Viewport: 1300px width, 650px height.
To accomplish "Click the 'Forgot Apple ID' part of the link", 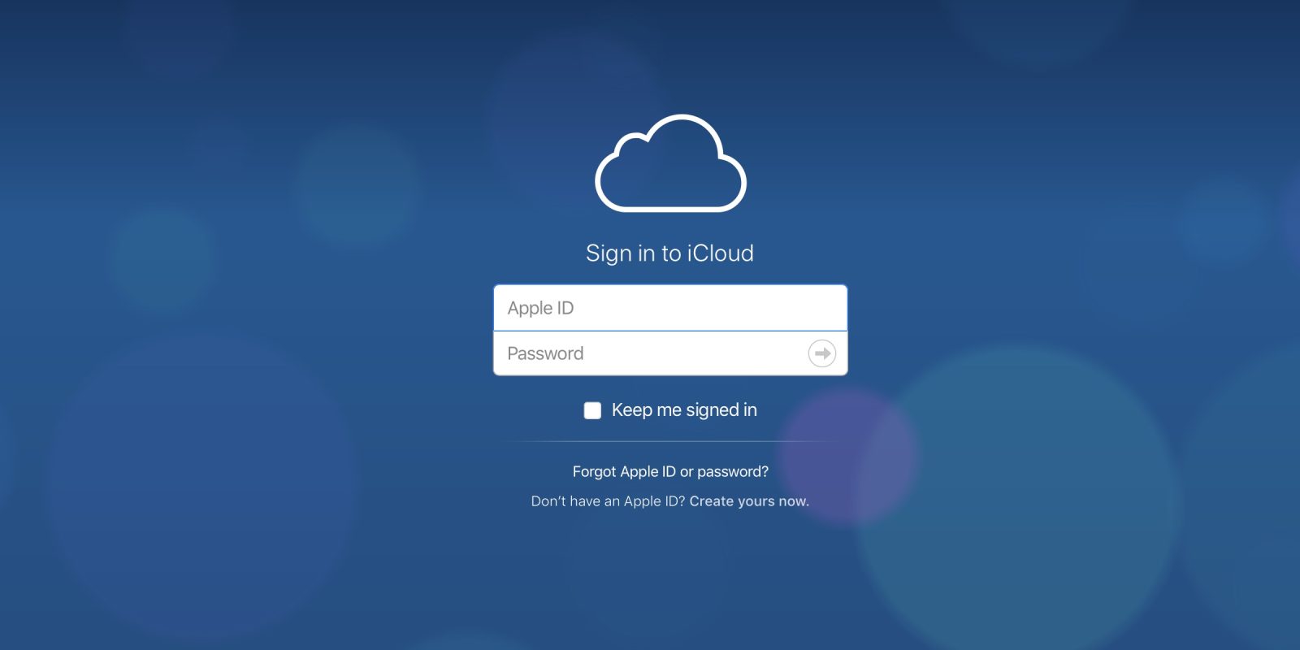I will coord(623,471).
